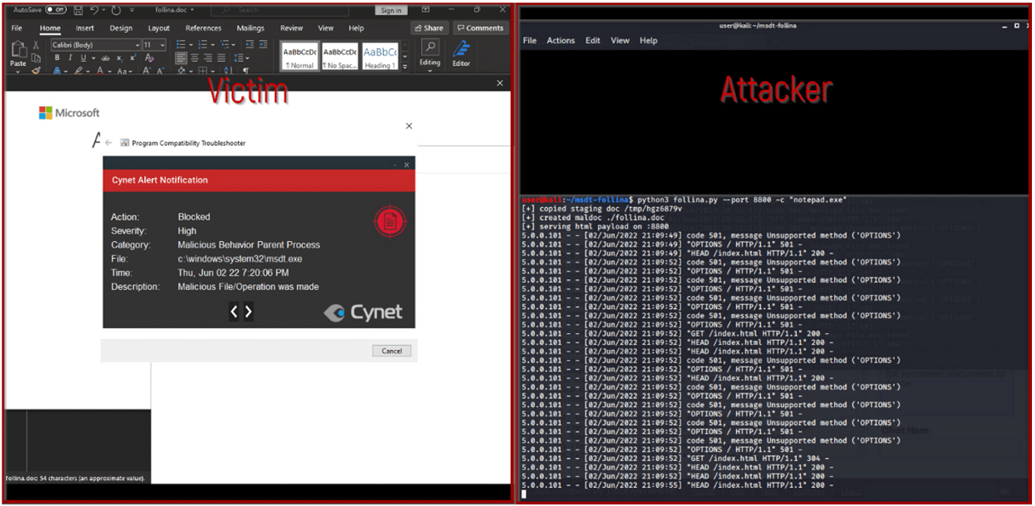Click back arrow in Program Compatibility Troubleshooter
1035x506 pixels.
(108, 142)
